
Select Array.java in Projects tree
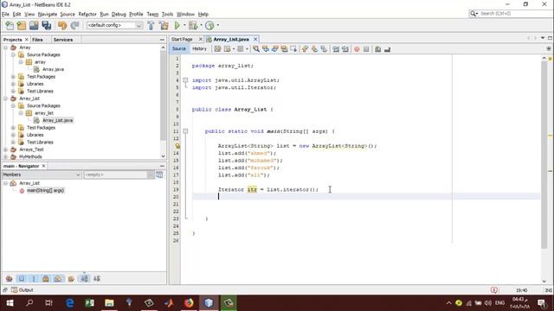point(53,69)
